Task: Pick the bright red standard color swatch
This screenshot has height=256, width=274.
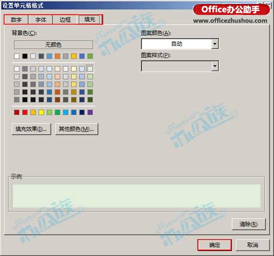Action: click(x=25, y=112)
